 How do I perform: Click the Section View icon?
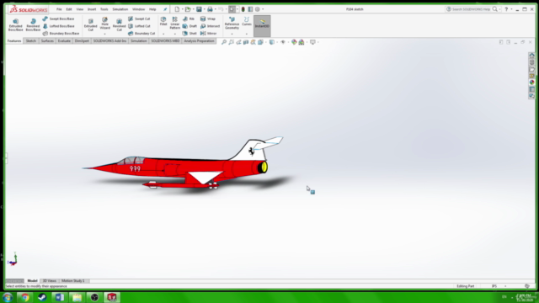pos(246,42)
